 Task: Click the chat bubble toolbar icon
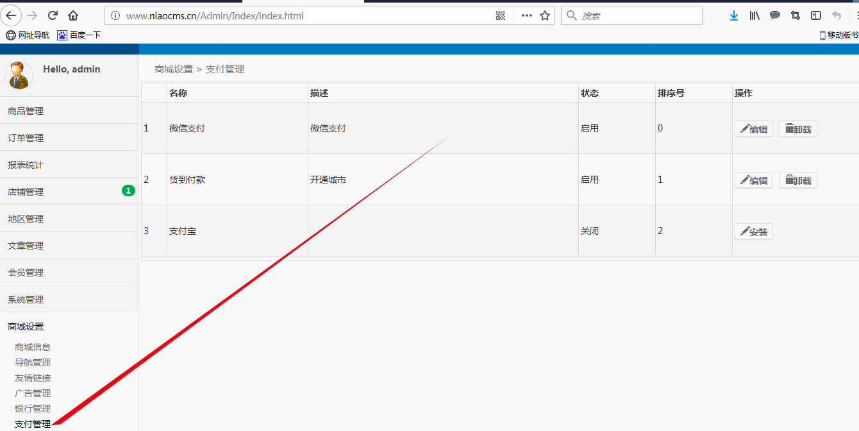click(x=775, y=15)
